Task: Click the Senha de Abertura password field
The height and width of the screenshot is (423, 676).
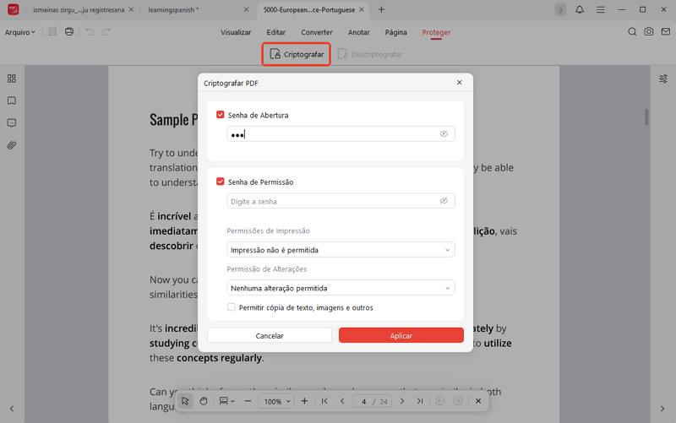Action: coord(341,134)
